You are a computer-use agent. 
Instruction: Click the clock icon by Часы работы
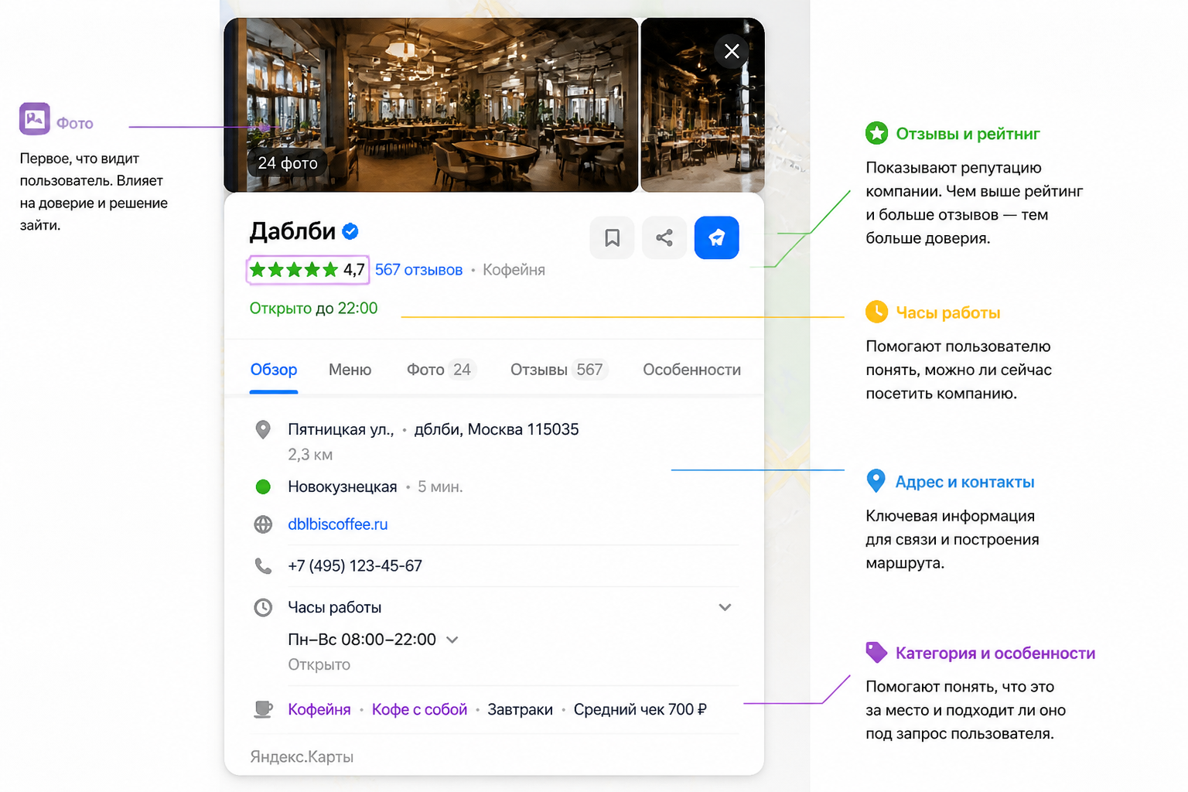(263, 607)
